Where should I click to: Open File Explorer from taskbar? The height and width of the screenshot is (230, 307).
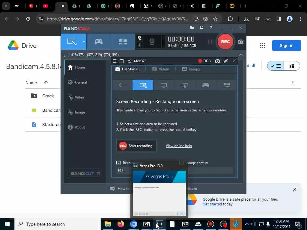(x=108, y=224)
